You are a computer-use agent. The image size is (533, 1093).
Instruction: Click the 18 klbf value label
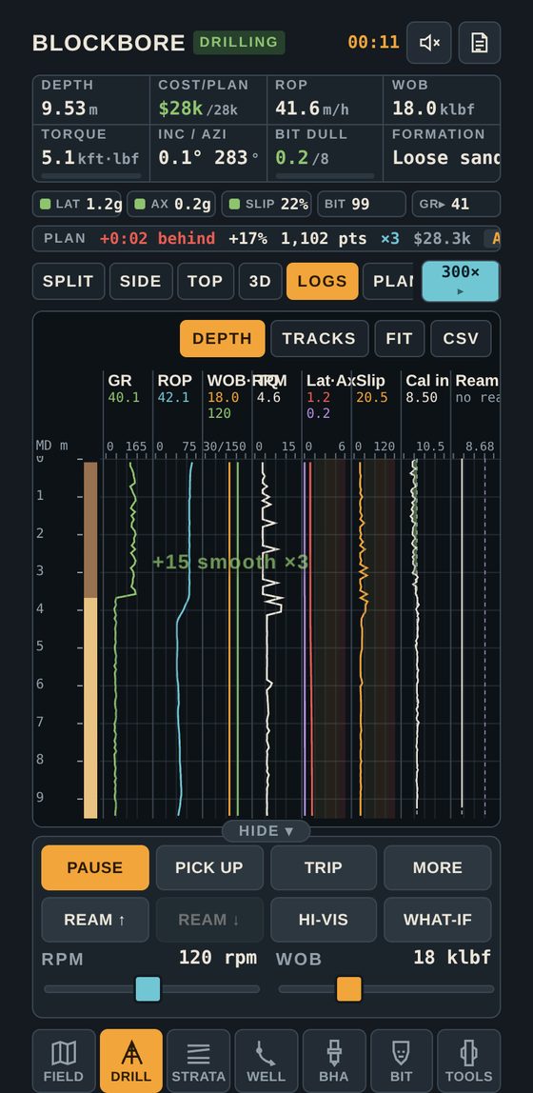(x=452, y=957)
